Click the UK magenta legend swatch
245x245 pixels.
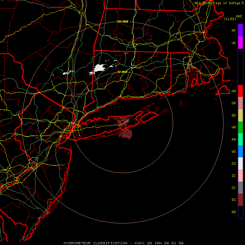(240, 43)
